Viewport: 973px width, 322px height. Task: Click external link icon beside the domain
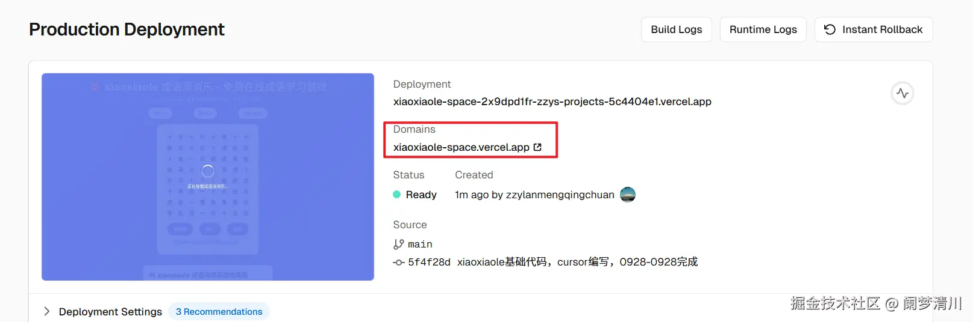[537, 147]
